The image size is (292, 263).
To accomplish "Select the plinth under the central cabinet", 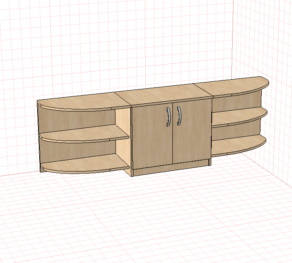I will pyautogui.click(x=171, y=167).
